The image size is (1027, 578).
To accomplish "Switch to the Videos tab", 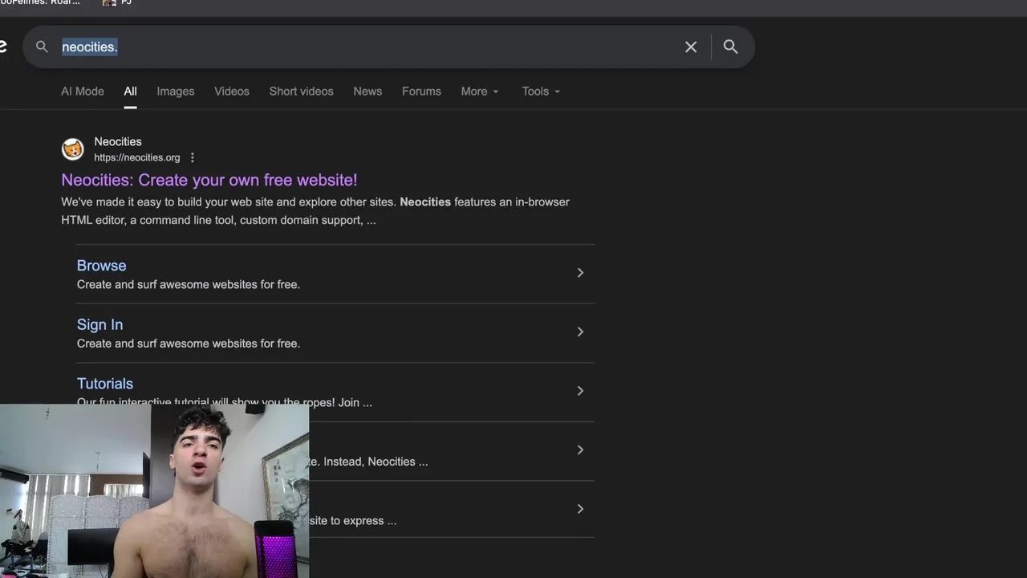I will [x=232, y=92].
